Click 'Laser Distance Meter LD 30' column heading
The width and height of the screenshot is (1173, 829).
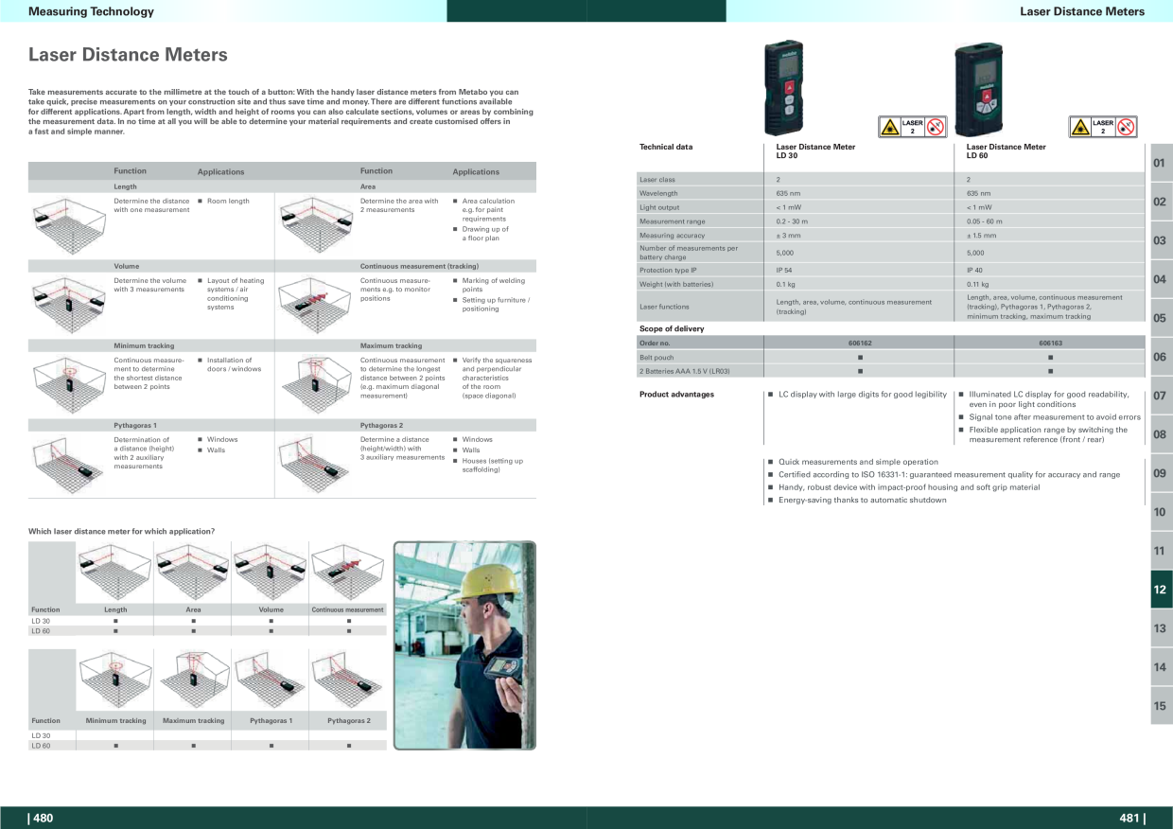point(815,150)
